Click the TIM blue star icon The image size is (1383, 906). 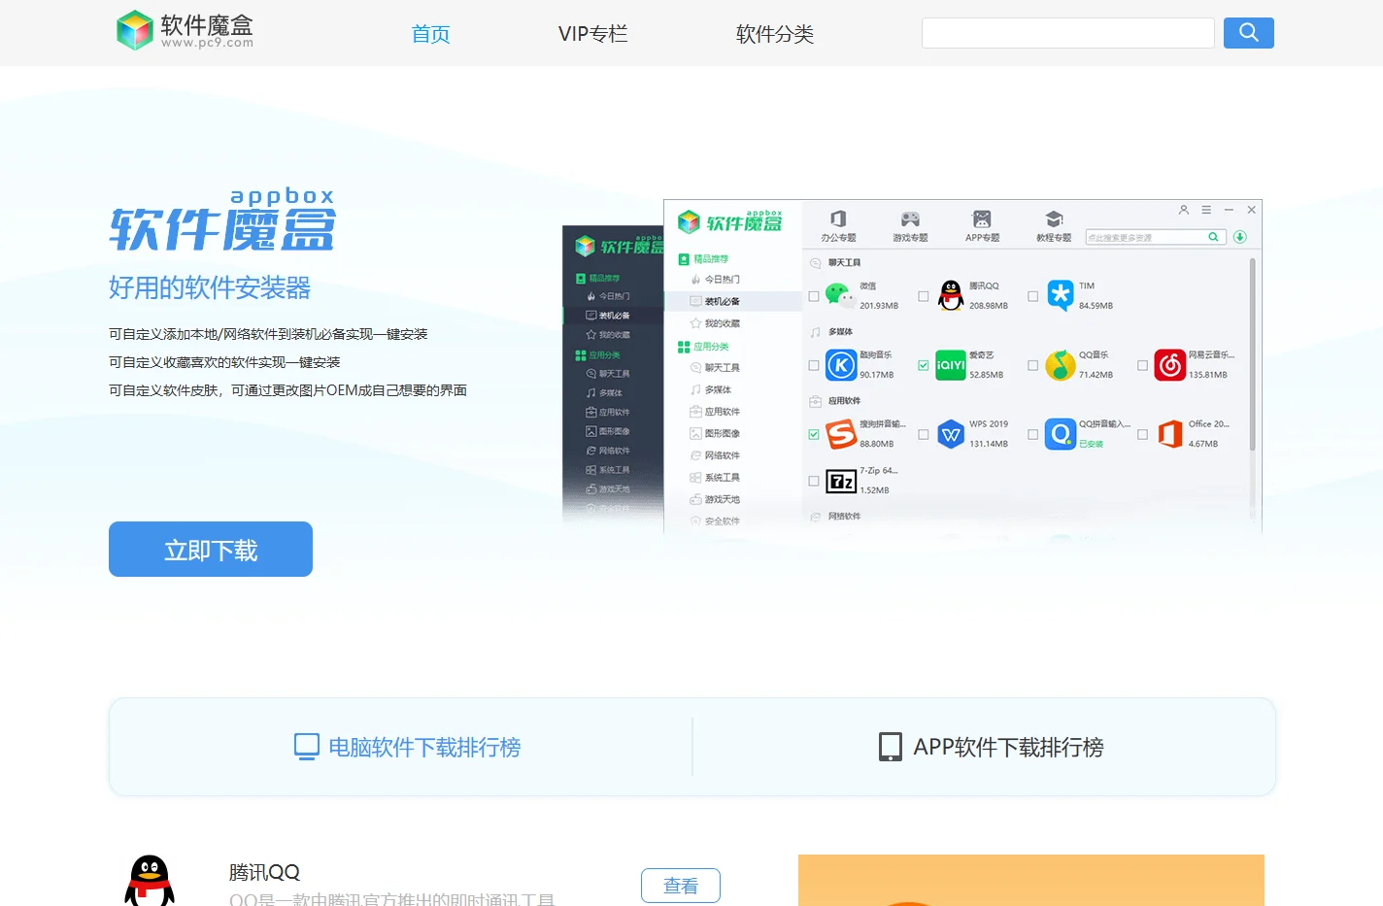(x=1061, y=295)
